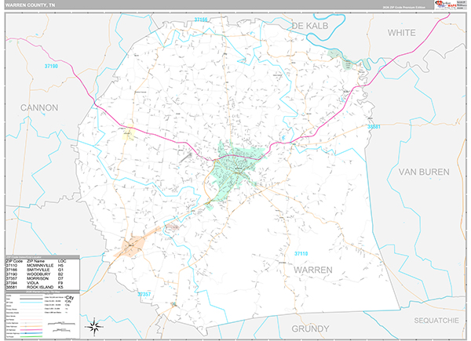
Task: Select the "WARREN COUNTY, TN" title text
Action: coord(30,5)
